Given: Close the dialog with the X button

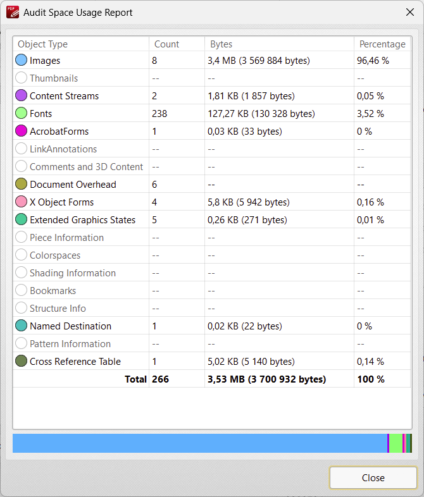Looking at the screenshot, I should 409,12.
